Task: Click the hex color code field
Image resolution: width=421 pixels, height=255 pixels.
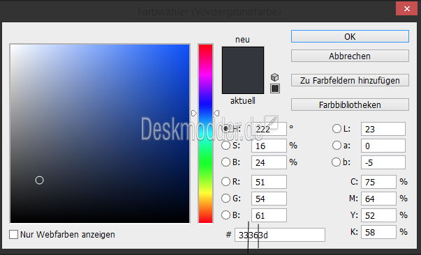Action: [x=280, y=235]
